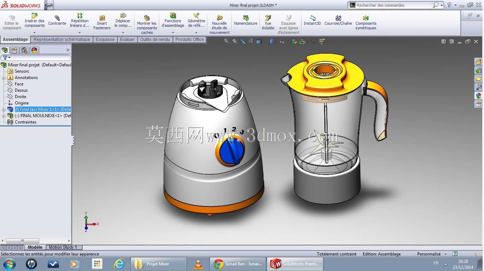Select the Contrainte mate tool
The height and width of the screenshot is (271, 484).
(57, 20)
